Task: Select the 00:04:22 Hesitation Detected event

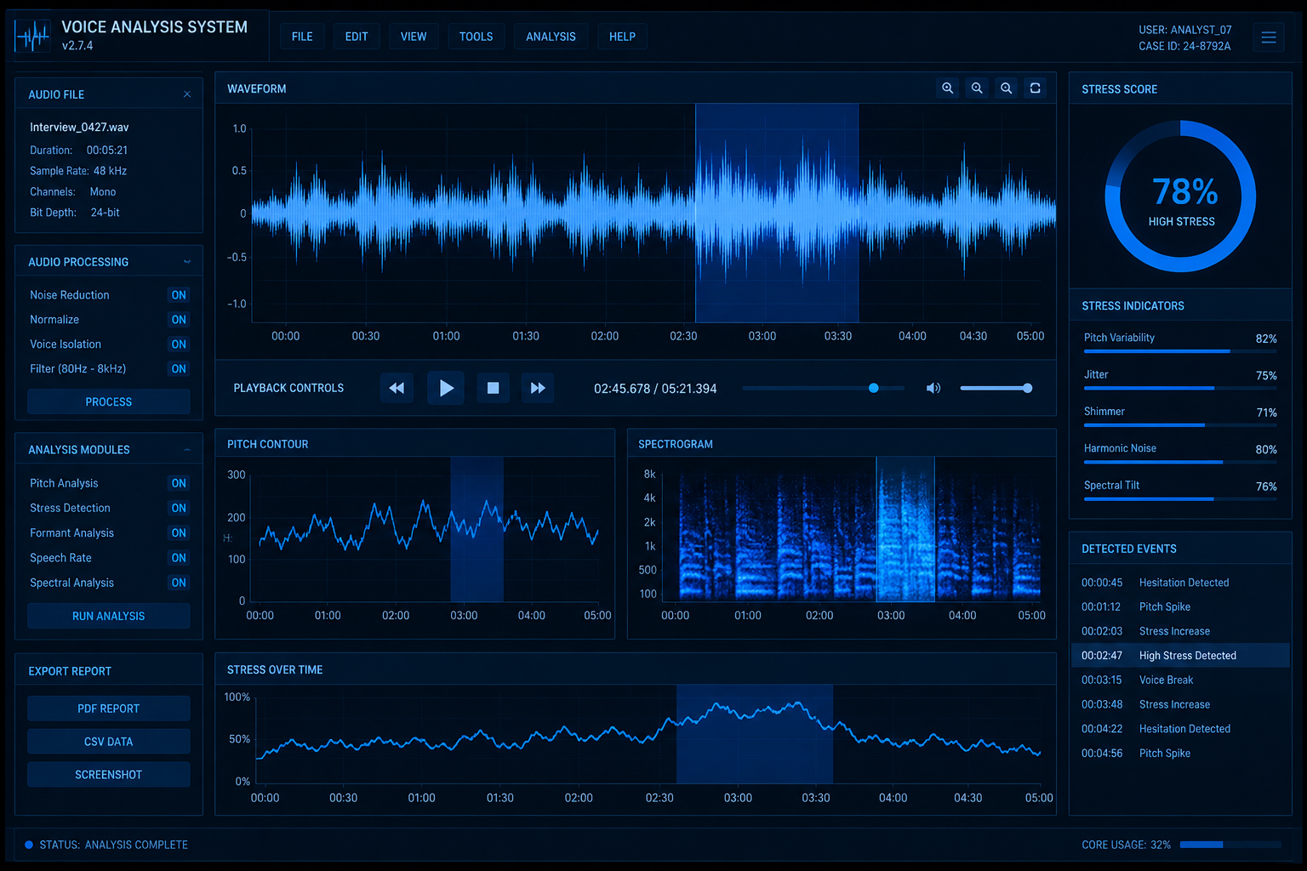Action: pyautogui.click(x=1181, y=729)
